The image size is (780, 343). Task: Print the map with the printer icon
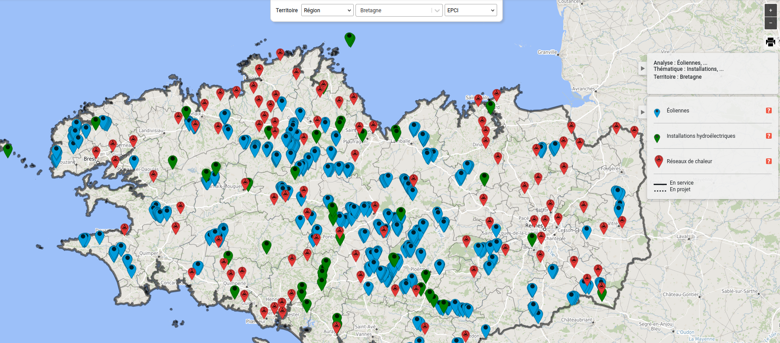pyautogui.click(x=770, y=42)
